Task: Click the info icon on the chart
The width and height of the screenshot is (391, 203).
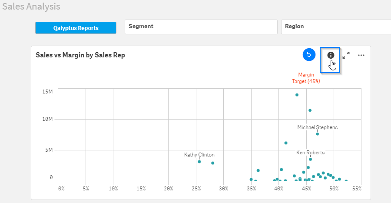Action: (x=331, y=55)
